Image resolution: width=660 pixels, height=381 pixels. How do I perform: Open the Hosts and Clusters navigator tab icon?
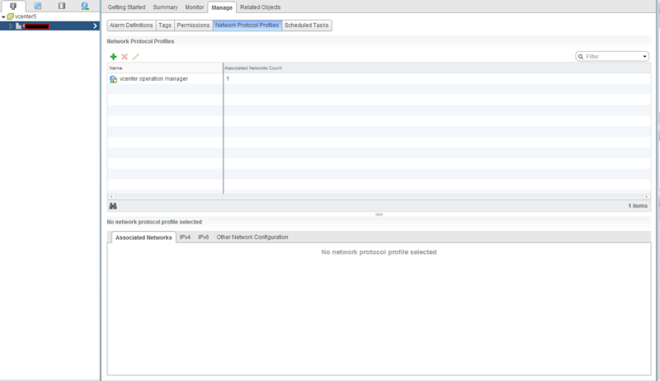[13, 6]
